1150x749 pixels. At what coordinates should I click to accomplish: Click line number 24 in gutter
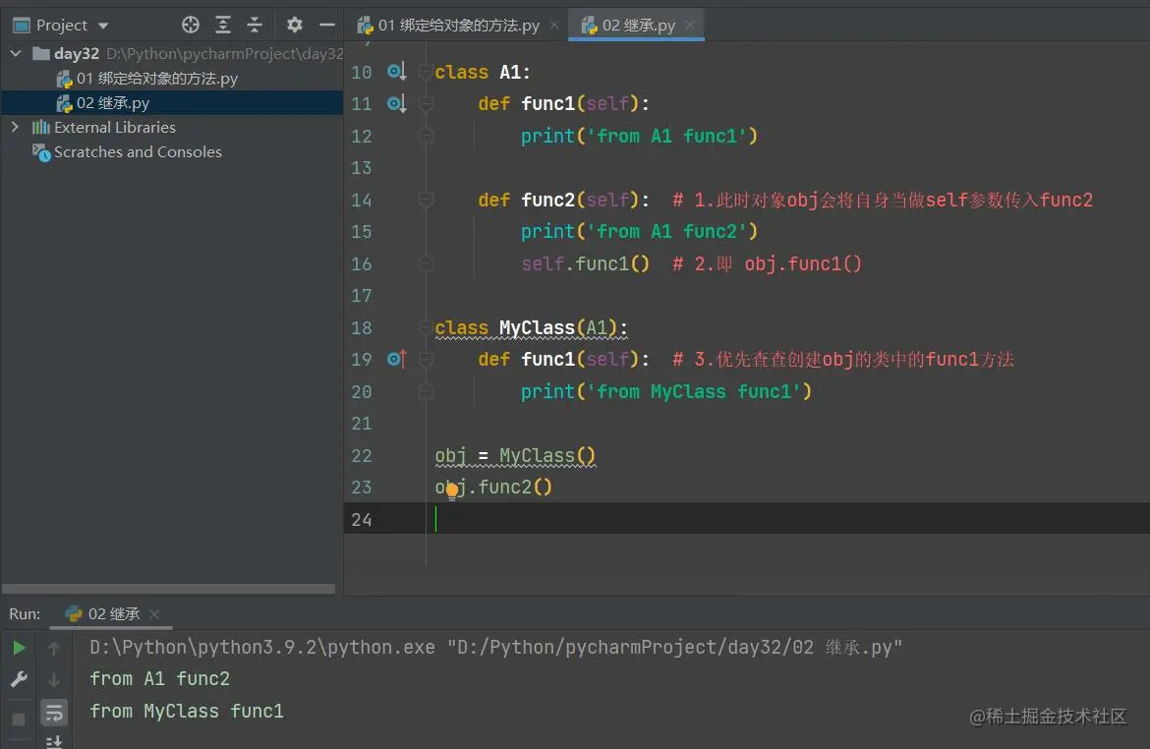361,519
